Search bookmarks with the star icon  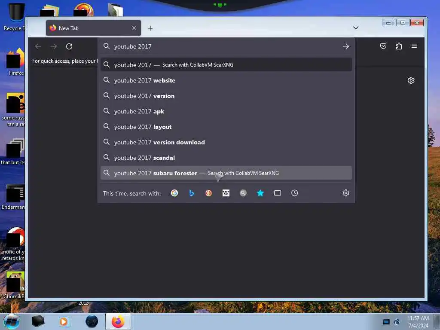click(x=260, y=193)
